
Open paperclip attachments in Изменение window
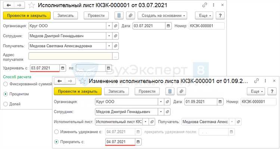pos(181,91)
